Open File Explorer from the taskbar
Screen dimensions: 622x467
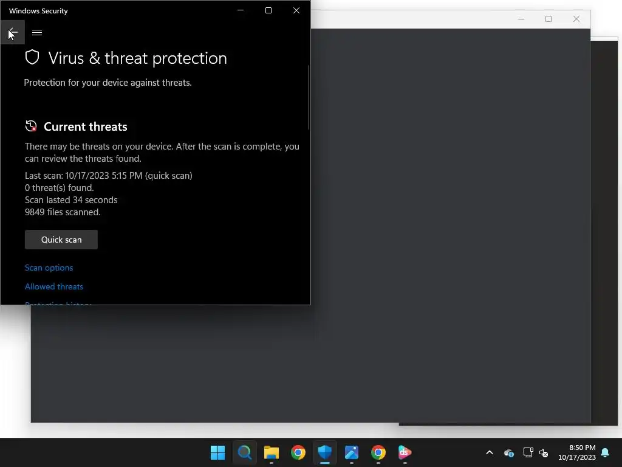pos(272,452)
